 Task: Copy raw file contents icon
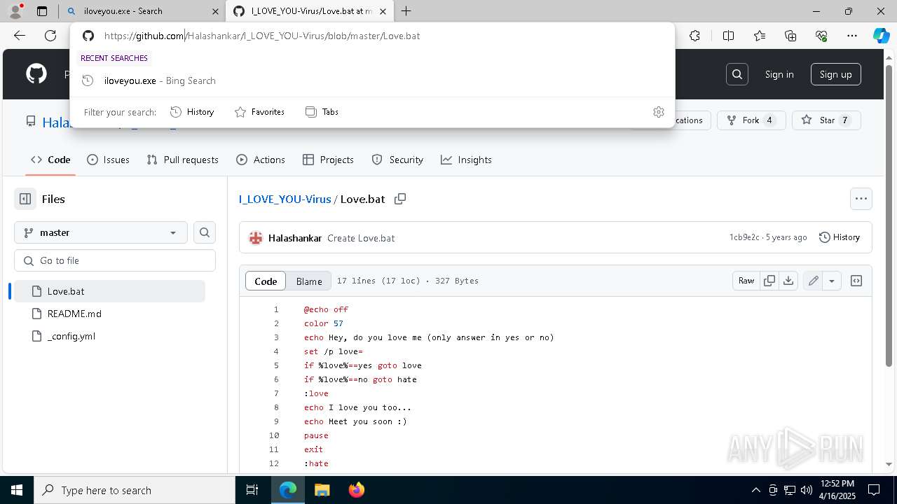click(x=769, y=281)
